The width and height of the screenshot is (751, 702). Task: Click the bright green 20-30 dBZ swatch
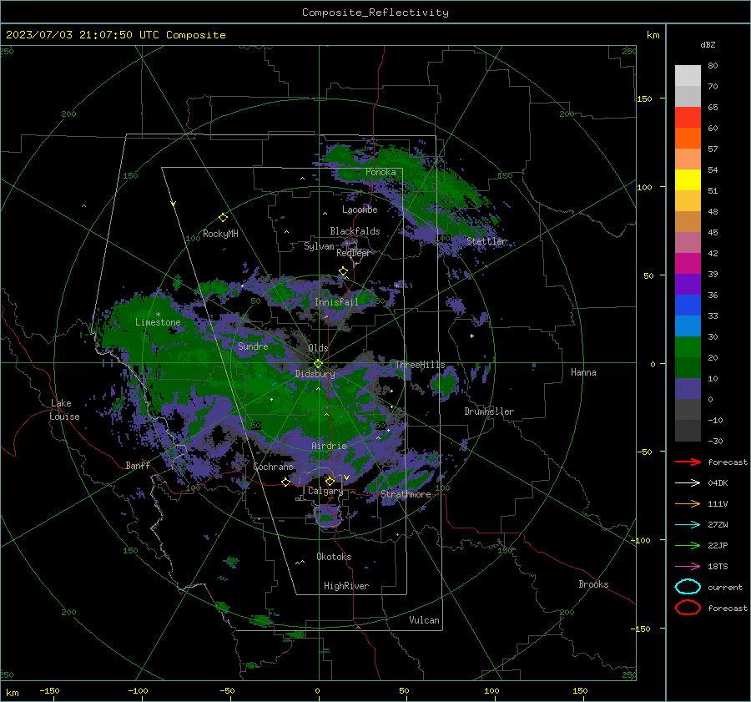pyautogui.click(x=688, y=347)
